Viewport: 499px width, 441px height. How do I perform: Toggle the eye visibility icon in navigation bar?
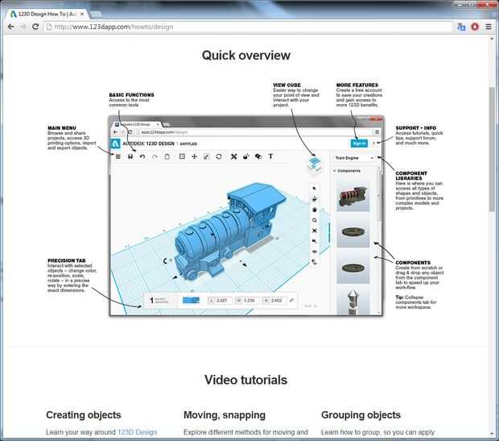pos(315,252)
